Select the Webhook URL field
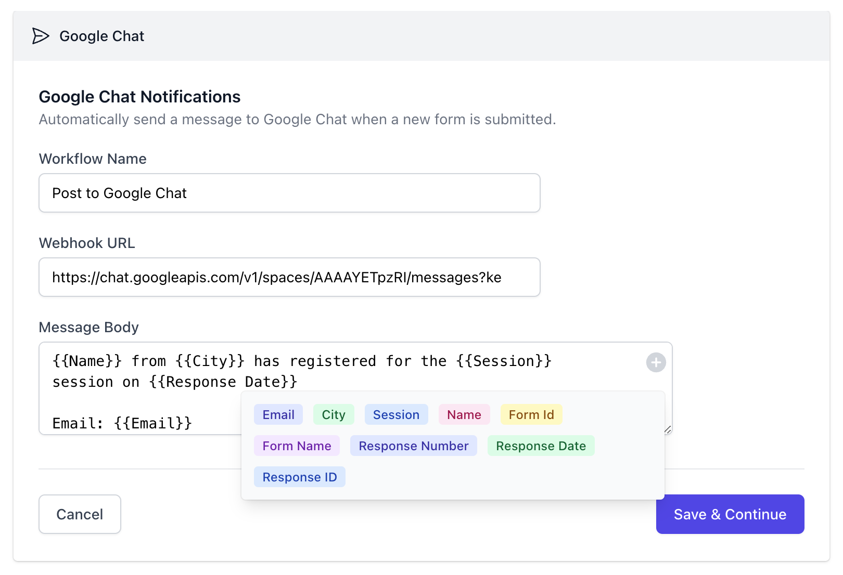The width and height of the screenshot is (843, 575). click(x=289, y=277)
